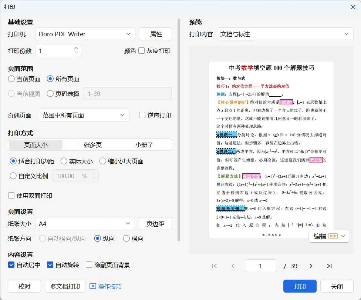Expand 奇偶页面 dropdown
Screen dimensions: 361x300
[x=84, y=115]
